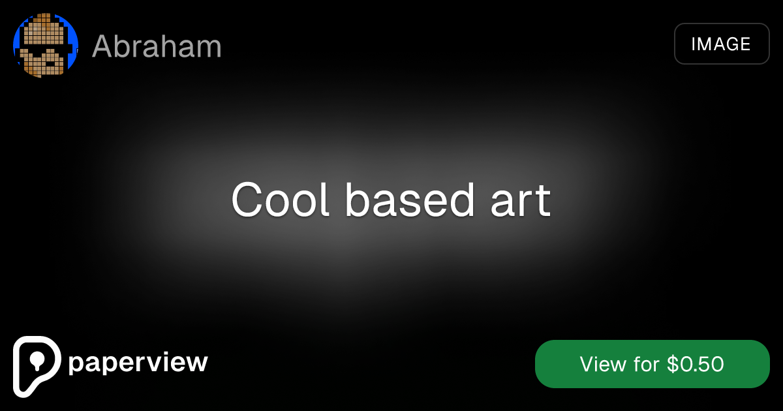Click the word based in the title
Screen dimensions: 783x411
[410, 200]
